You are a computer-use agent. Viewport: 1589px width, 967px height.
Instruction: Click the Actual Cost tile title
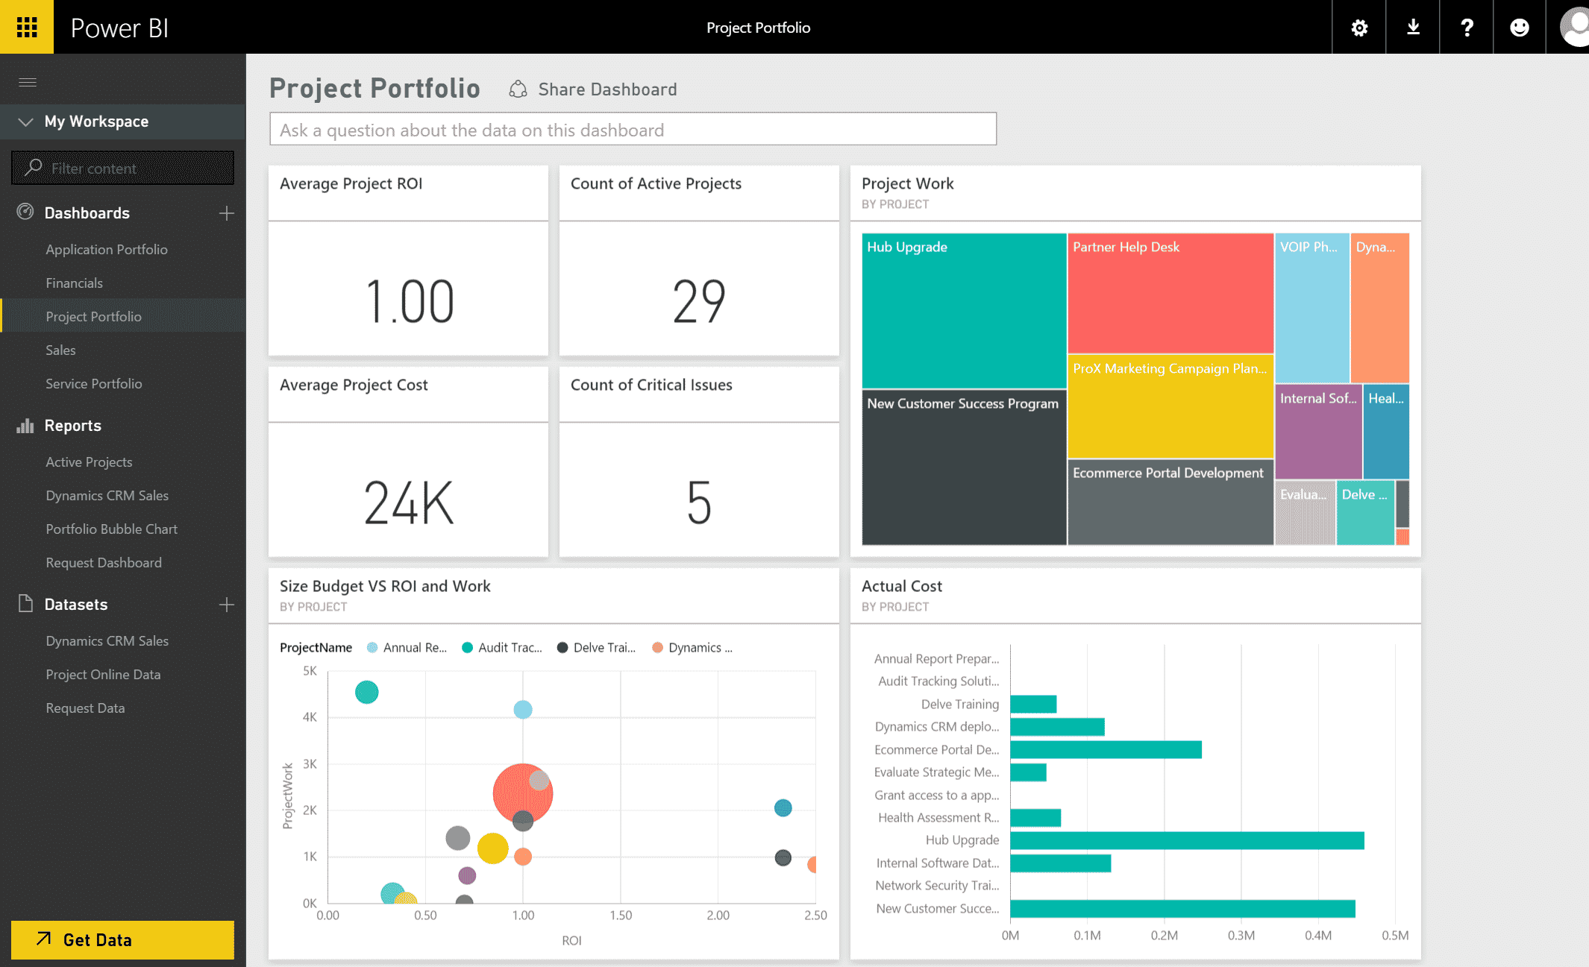[x=901, y=586]
